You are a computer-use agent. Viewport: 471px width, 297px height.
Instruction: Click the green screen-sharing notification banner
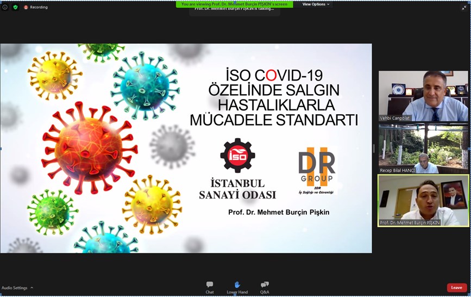[x=234, y=4]
